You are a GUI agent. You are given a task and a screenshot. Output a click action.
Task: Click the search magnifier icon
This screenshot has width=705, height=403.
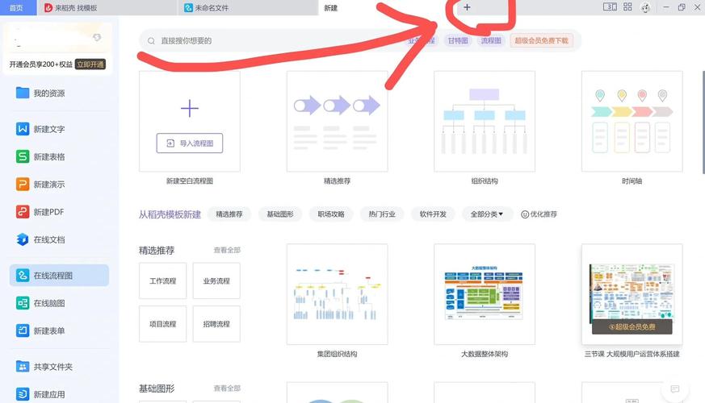[152, 41]
